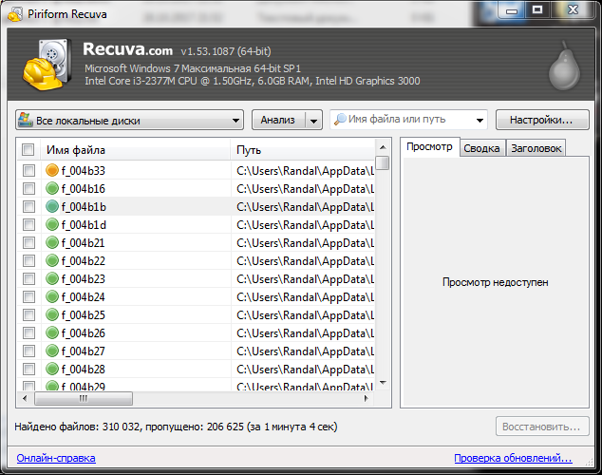The width and height of the screenshot is (602, 475).
Task: Click the horizontal scrollbar thumb
Action: pyautogui.click(x=84, y=399)
